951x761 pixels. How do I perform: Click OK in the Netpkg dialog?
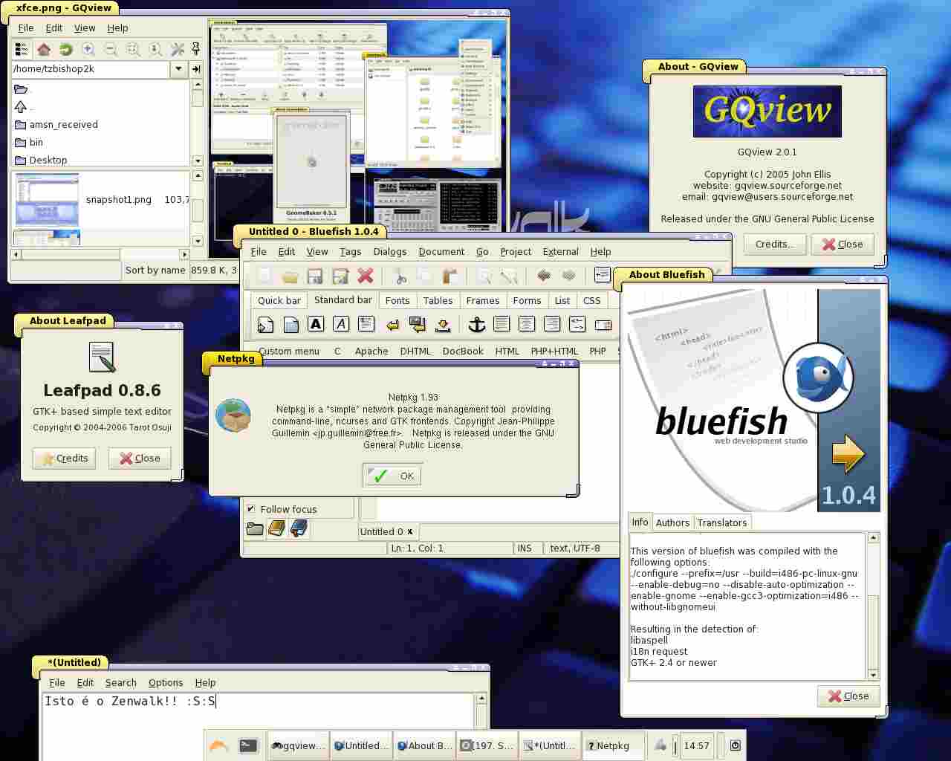392,476
